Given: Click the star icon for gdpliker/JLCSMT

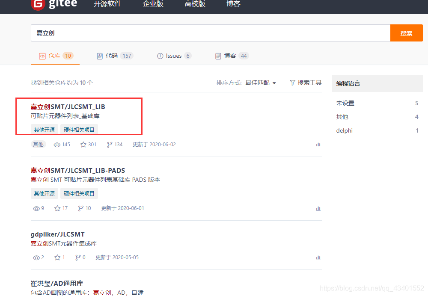Looking at the screenshot, I should click(x=57, y=258).
